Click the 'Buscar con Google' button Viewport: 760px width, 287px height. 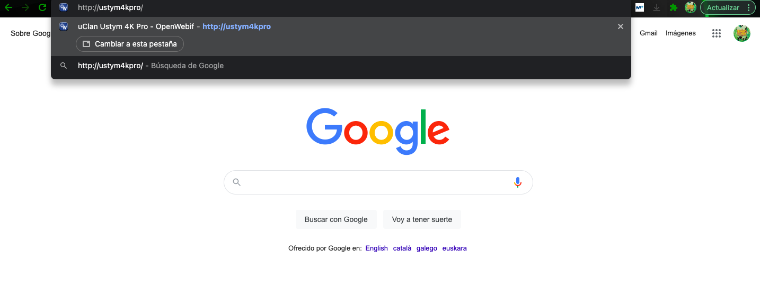(336, 219)
